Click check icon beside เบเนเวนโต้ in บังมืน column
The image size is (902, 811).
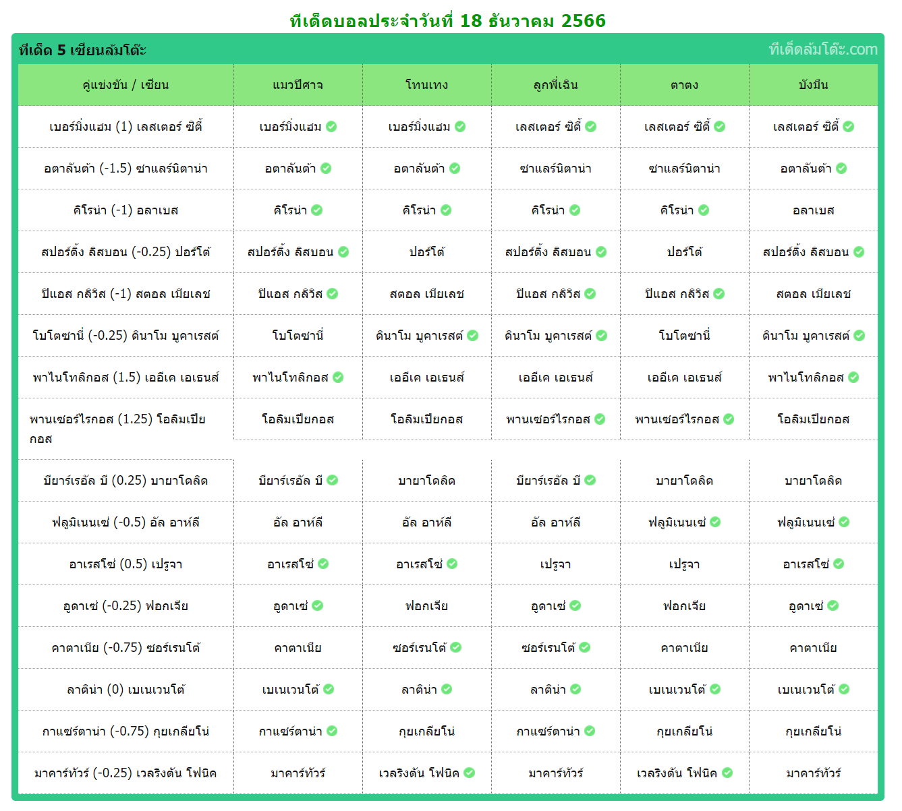[844, 690]
